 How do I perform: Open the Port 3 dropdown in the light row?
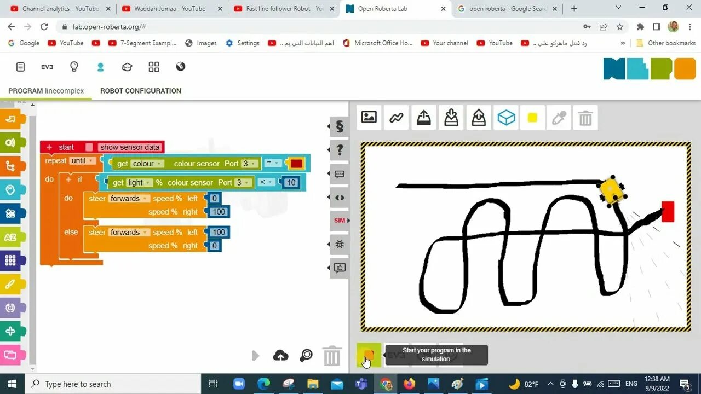click(243, 183)
